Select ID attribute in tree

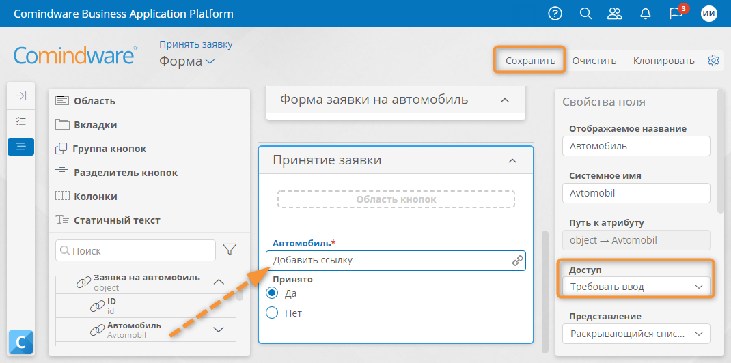click(146, 306)
